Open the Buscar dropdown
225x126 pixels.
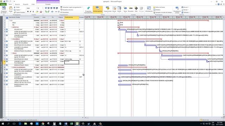(x=185, y=7)
